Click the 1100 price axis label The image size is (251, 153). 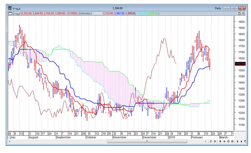[241, 125]
